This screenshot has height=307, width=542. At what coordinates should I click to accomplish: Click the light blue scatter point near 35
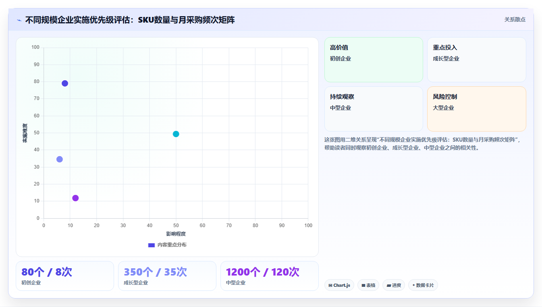point(60,159)
